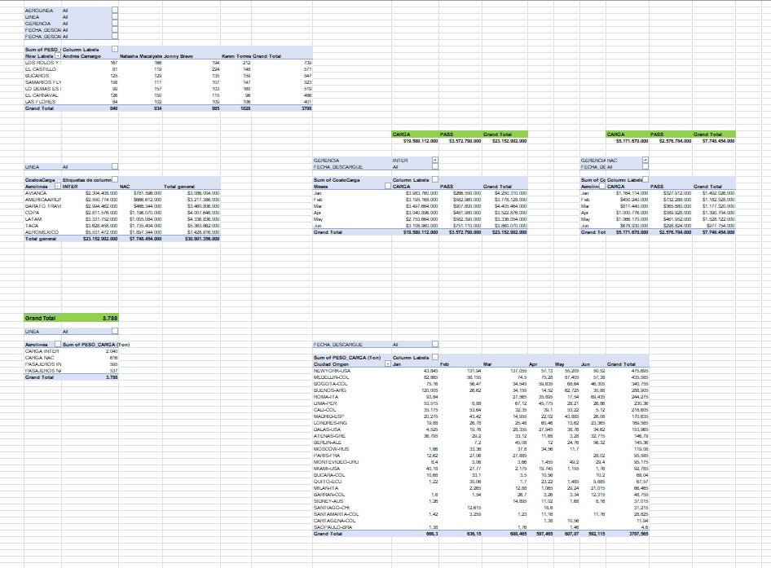
Task: Select the Meses header cell
Action: tap(320, 187)
